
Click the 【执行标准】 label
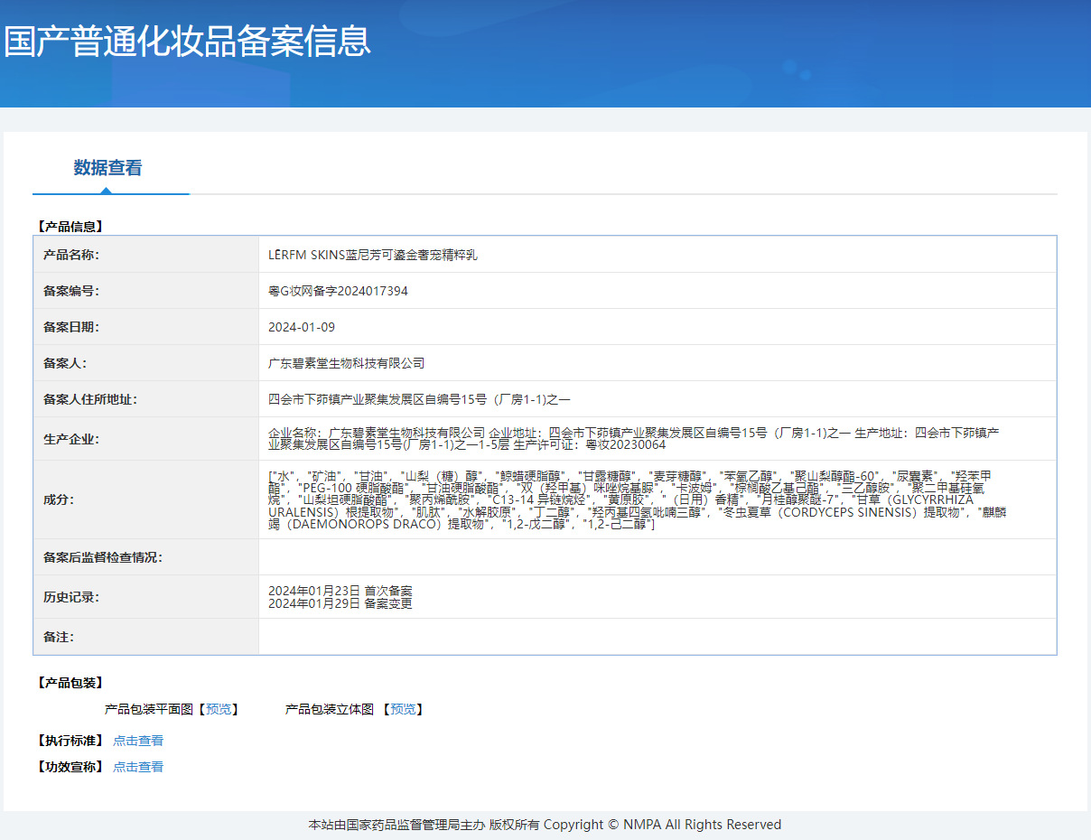[x=70, y=741]
